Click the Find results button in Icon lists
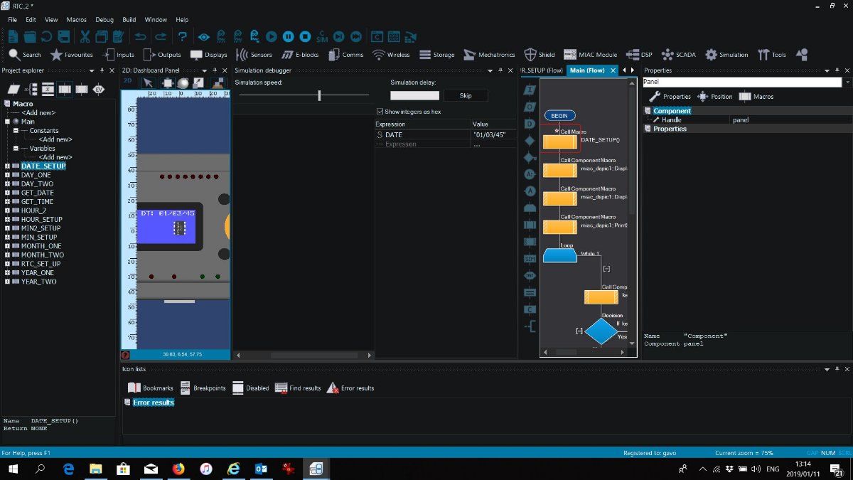853x480 pixels. click(x=298, y=388)
